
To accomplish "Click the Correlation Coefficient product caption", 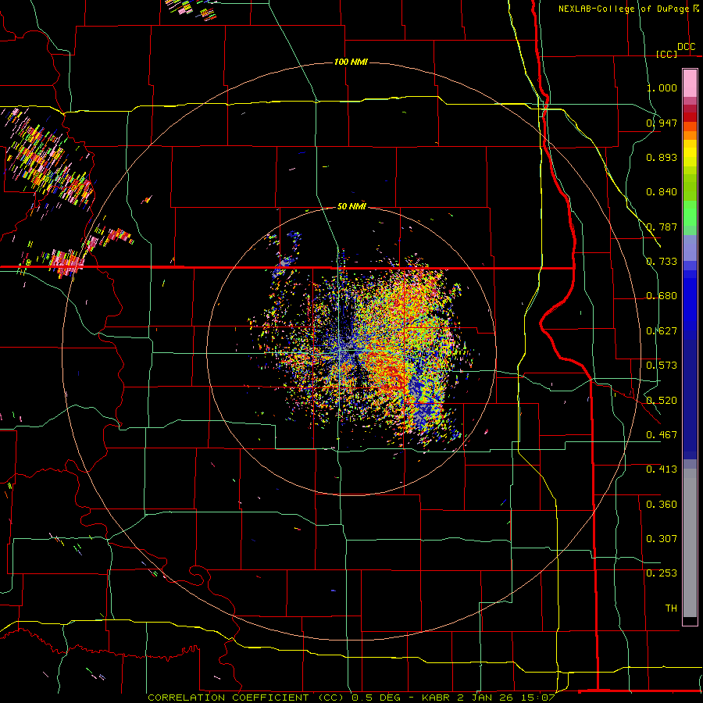I will click(351, 698).
